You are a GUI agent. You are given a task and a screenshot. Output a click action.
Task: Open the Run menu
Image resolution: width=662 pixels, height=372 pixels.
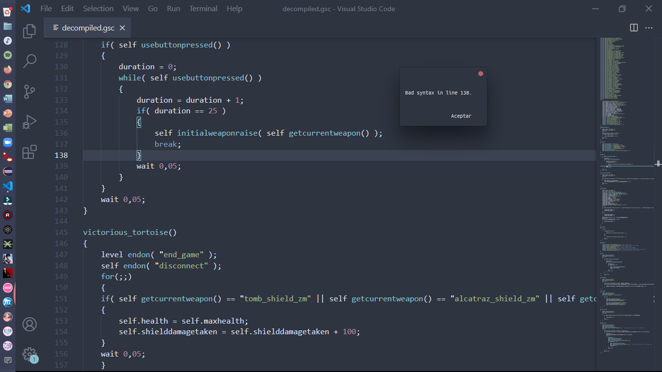(x=173, y=9)
